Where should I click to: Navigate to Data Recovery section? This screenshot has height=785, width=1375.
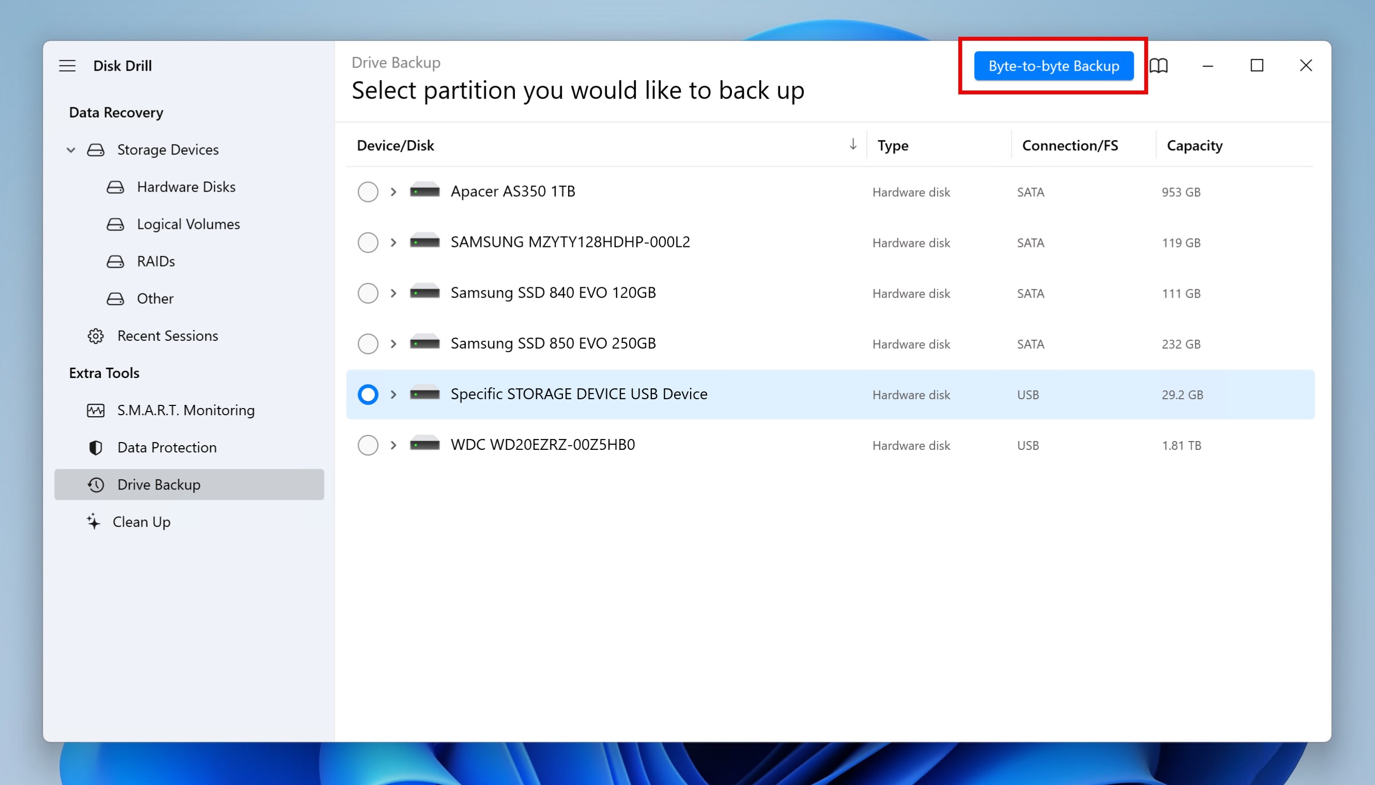click(x=115, y=112)
